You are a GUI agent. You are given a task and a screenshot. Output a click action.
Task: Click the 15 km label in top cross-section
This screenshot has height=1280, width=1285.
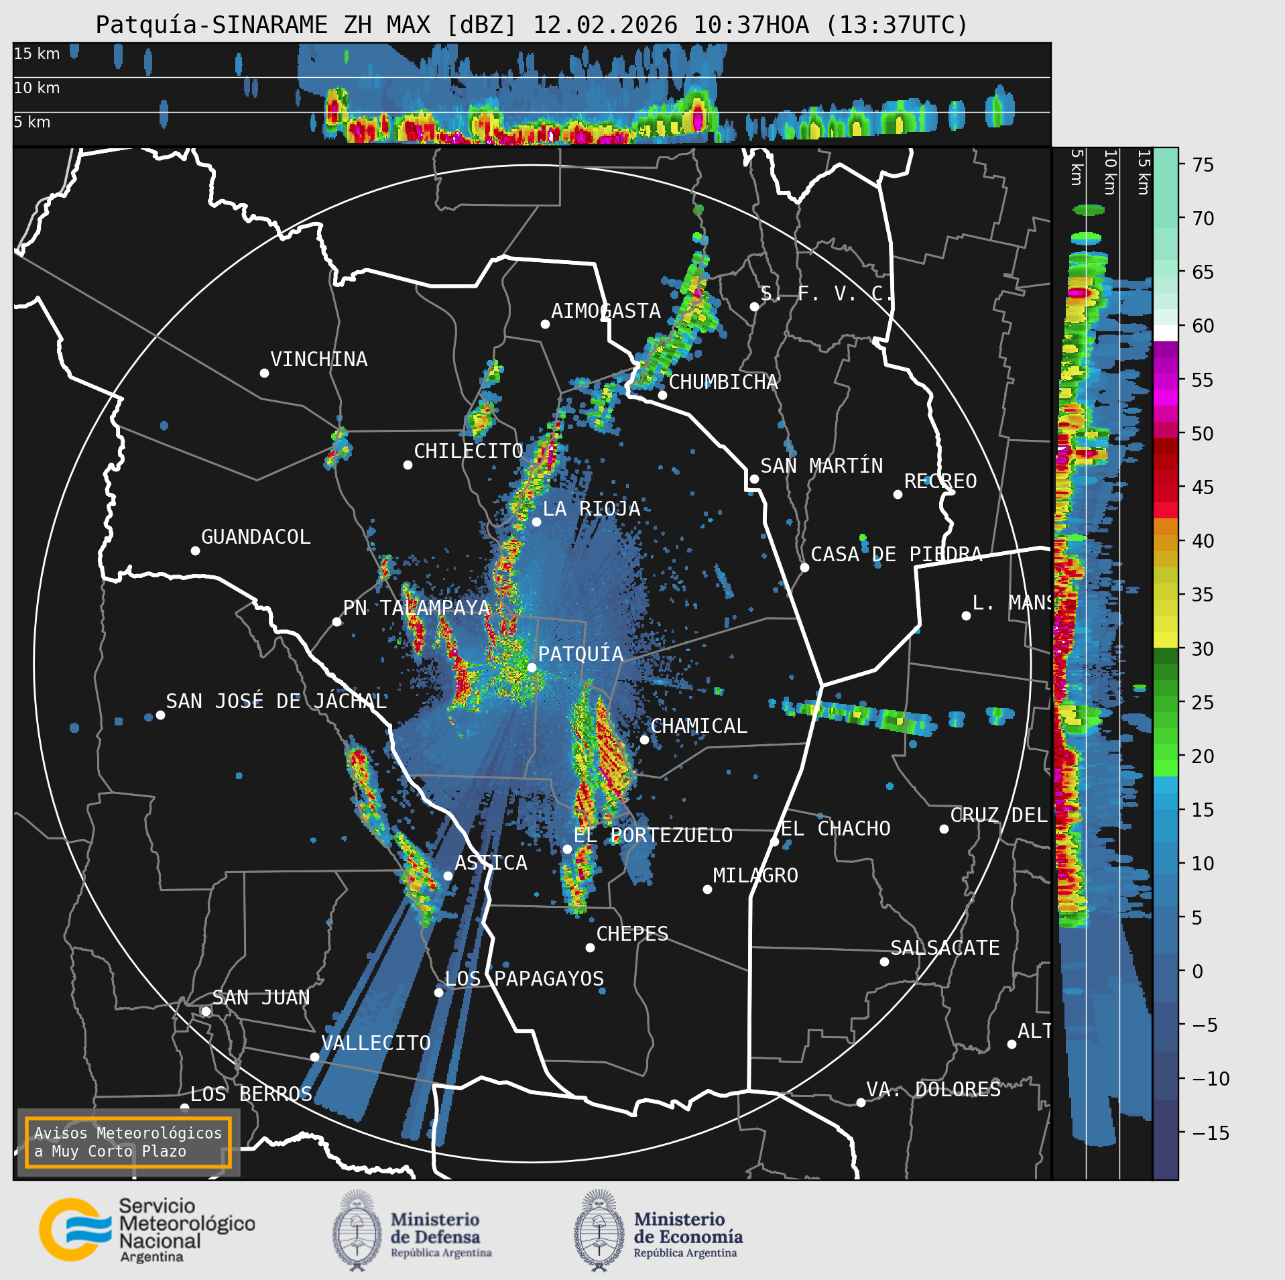[37, 54]
